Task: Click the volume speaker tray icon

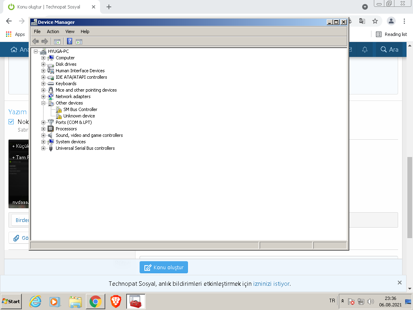Action: pyautogui.click(x=370, y=301)
